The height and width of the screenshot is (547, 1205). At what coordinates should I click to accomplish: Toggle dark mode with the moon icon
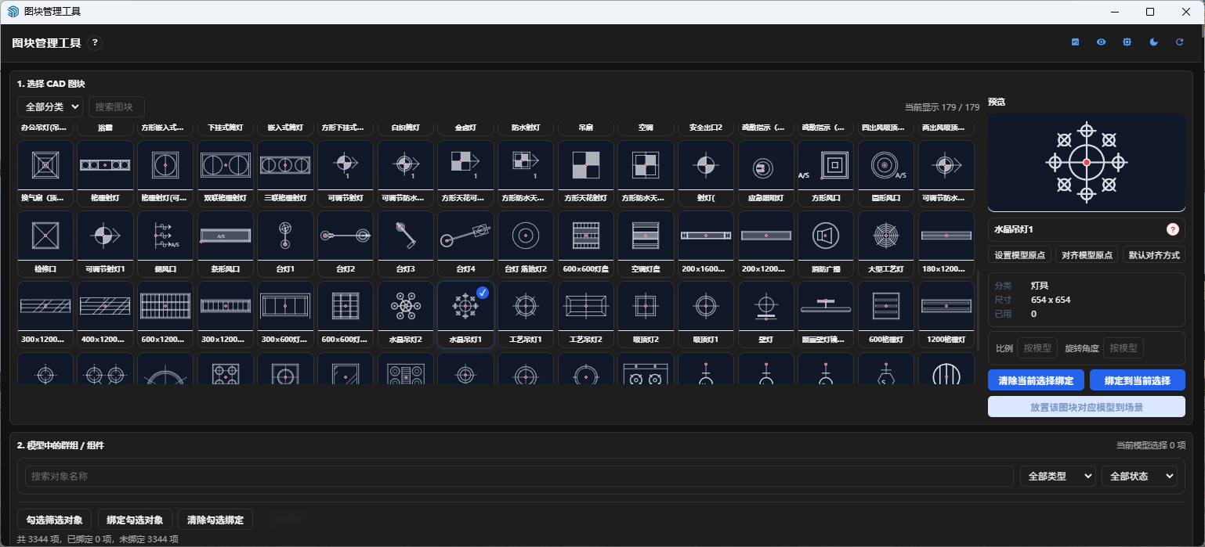click(x=1153, y=42)
